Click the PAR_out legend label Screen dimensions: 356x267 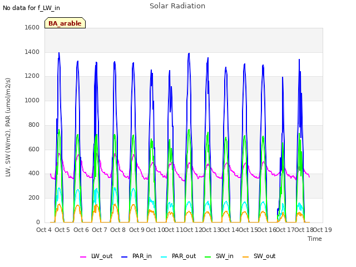coord(184,256)
